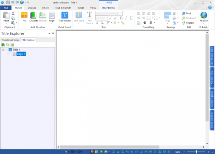215x154 pixels.
Task: Open the bullet list dropdown arrow
Action: click(x=159, y=18)
